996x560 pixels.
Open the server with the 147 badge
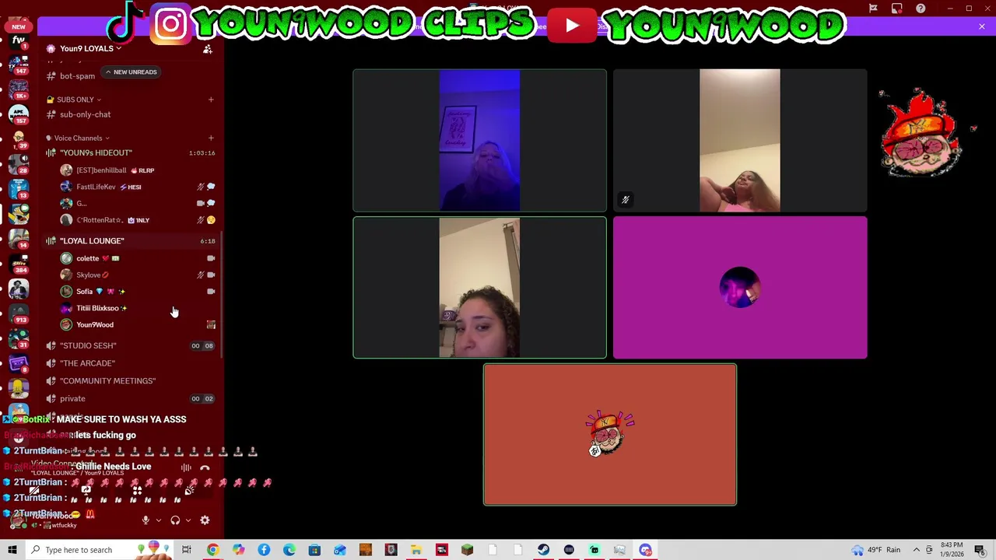click(19, 64)
